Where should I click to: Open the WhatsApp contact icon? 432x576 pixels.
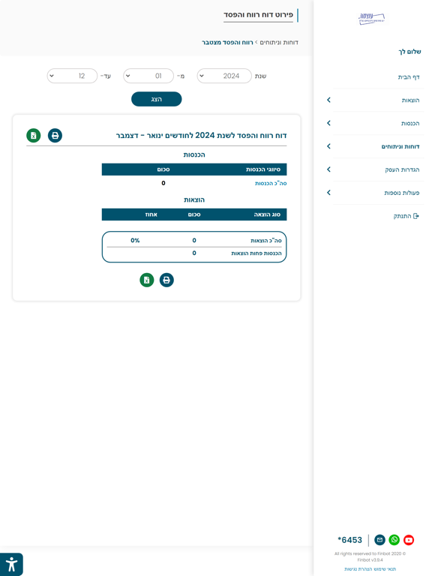(394, 540)
